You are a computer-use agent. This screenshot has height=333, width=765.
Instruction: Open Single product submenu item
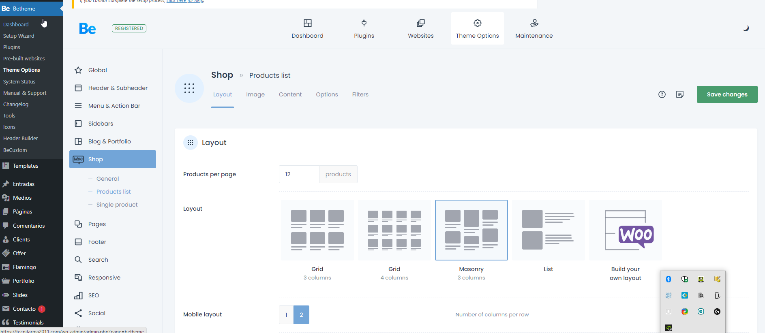click(117, 205)
